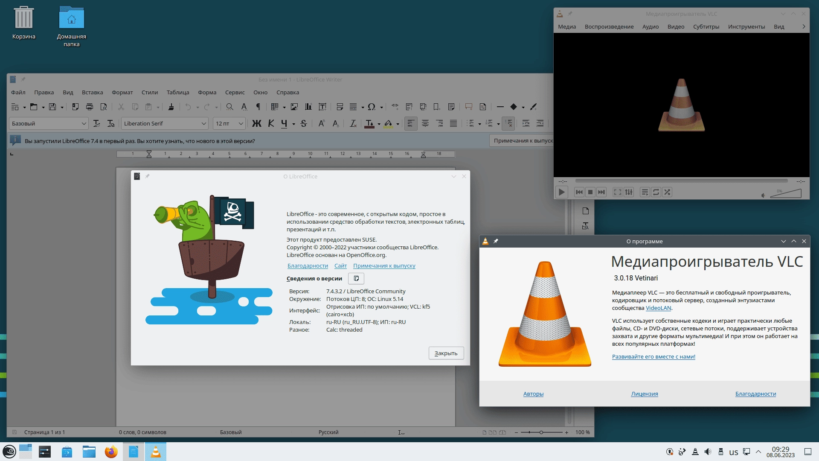Image resolution: width=819 pixels, height=461 pixels.
Task: Click the VLC seek progress bar
Action: click(681, 181)
